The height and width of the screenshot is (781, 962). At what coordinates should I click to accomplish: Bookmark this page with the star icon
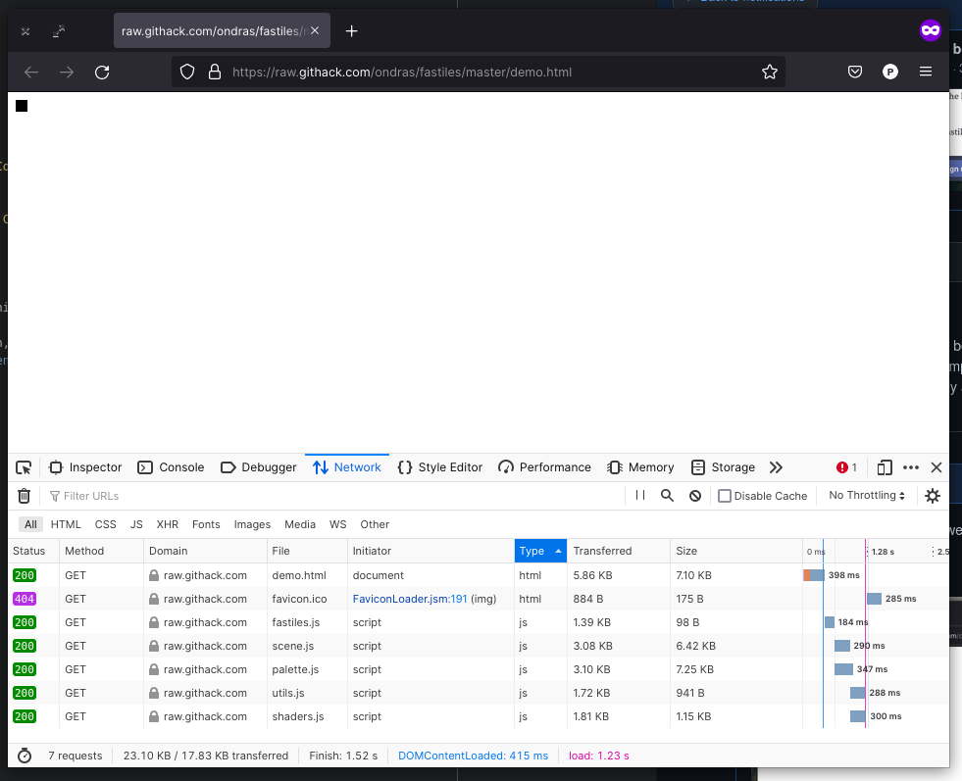coord(770,71)
